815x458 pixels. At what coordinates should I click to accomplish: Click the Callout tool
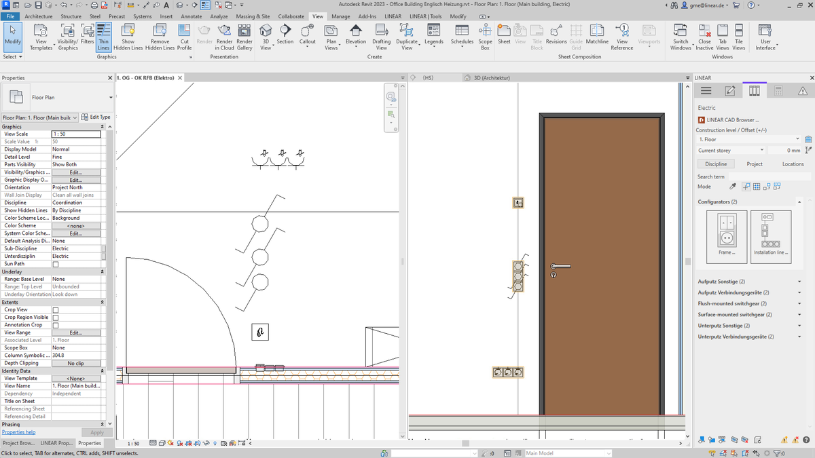[307, 34]
